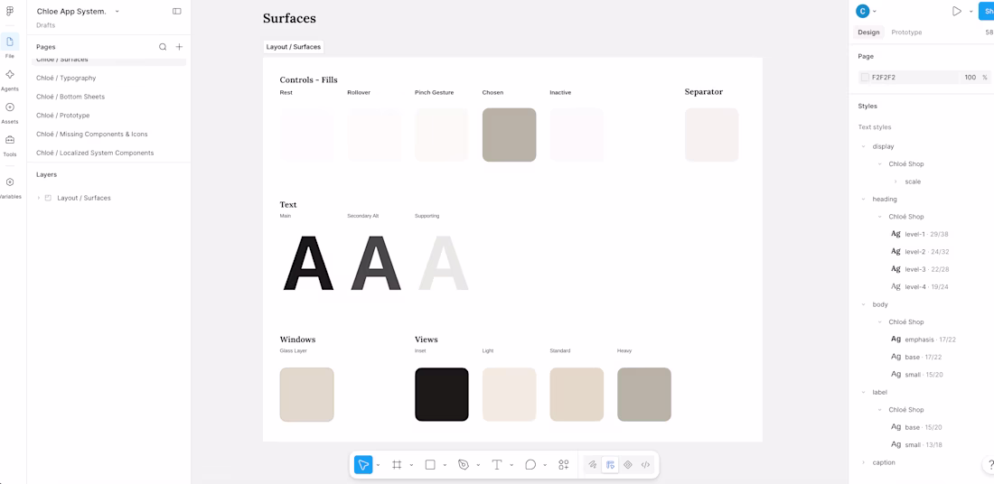Open the avatar dropdown chevron
Screen dimensions: 994x484
[x=875, y=12]
